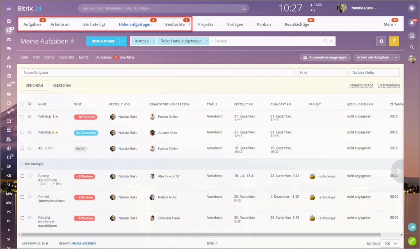Screen dimensions: 420x249
Task: Open the Kanban tab
Action: click(264, 24)
